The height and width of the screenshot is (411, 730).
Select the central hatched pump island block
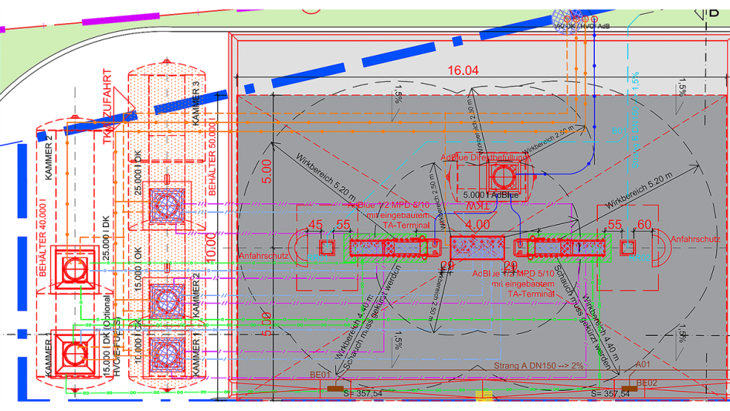tap(477, 248)
